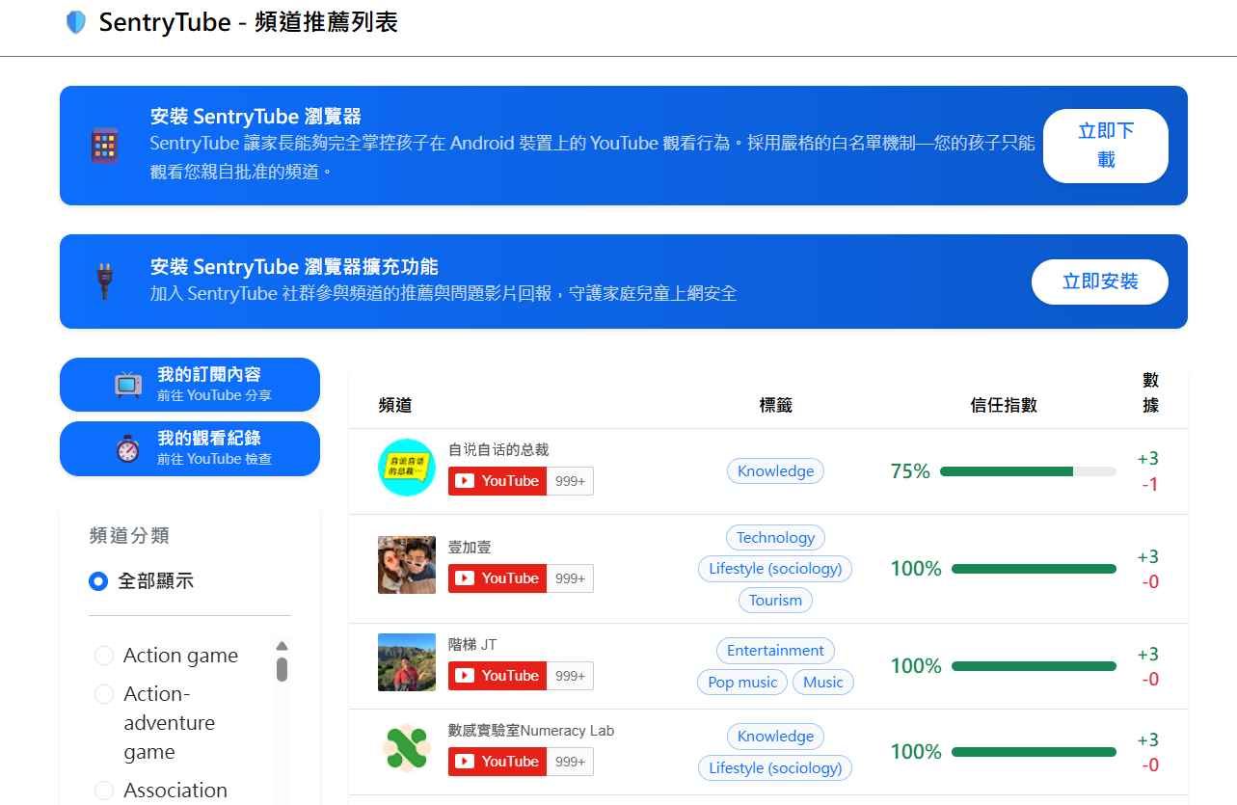Open the 自说自话的总裁 channel avatar
Viewport: 1237px width, 805px height.
407,468
